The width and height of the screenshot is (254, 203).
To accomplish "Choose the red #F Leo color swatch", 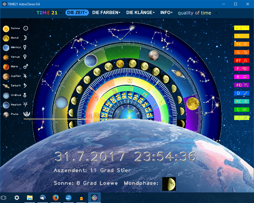I will click(x=242, y=61).
